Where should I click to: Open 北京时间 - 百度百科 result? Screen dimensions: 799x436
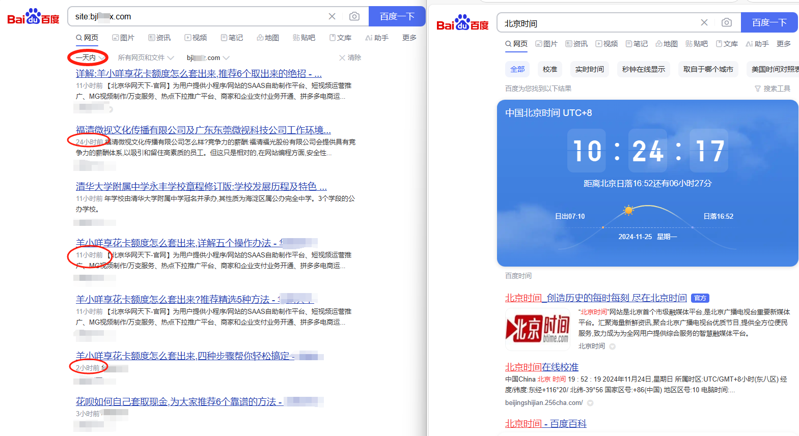click(x=546, y=423)
